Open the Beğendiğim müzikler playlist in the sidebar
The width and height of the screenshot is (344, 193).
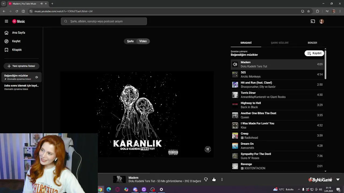click(x=21, y=77)
